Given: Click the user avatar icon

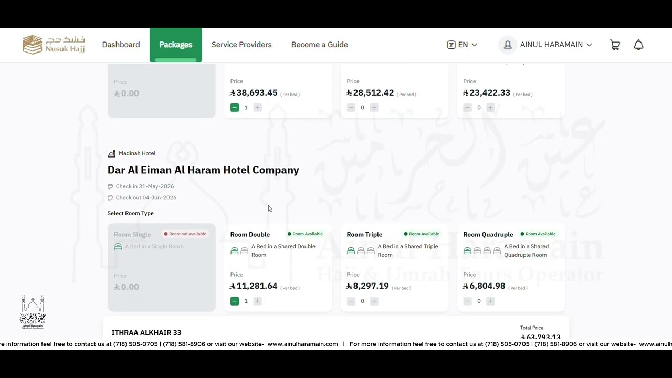Looking at the screenshot, I should coord(508,45).
